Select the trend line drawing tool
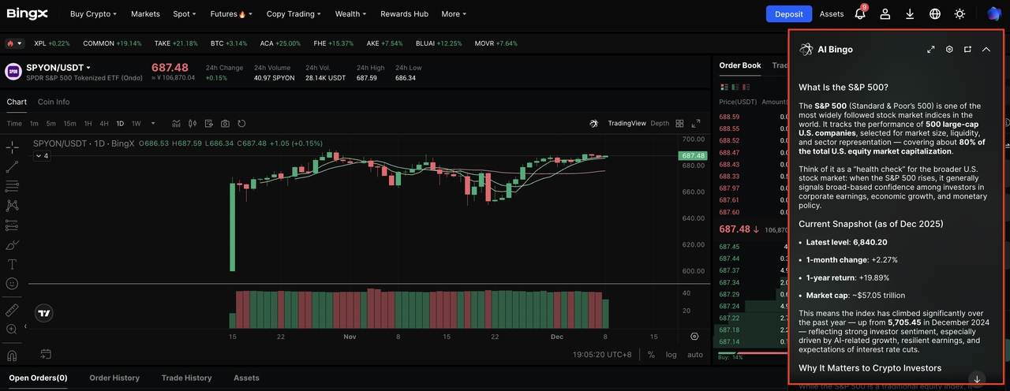Image resolution: width=1010 pixels, height=391 pixels. 12,167
